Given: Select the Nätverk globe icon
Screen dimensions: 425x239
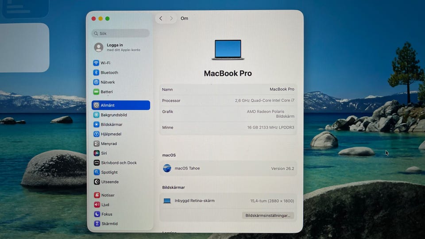Looking at the screenshot, I should (x=96, y=82).
